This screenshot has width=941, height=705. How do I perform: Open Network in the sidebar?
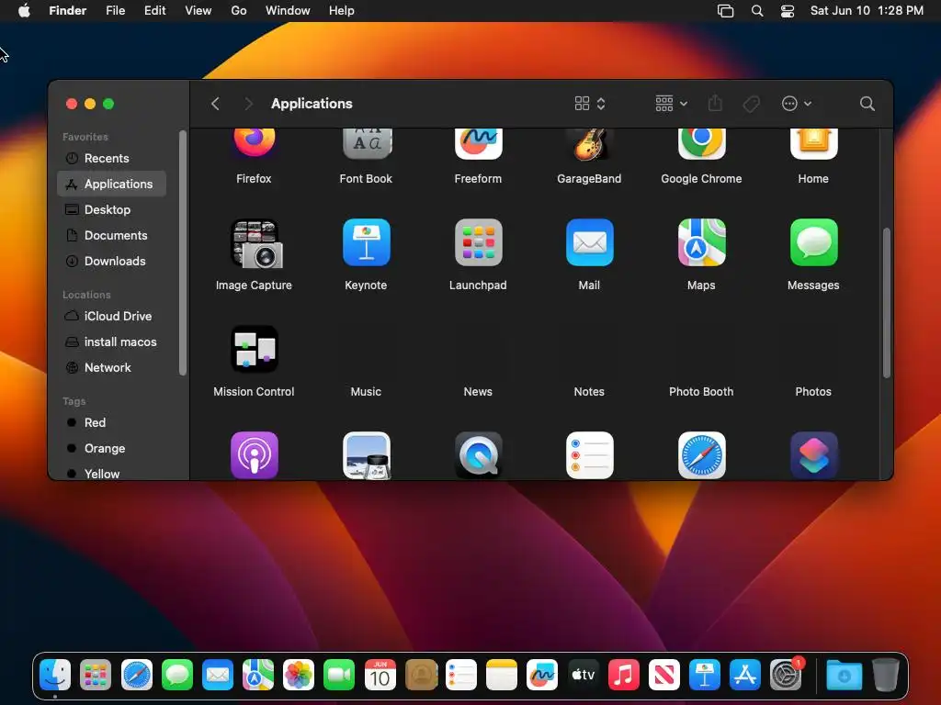click(x=111, y=367)
